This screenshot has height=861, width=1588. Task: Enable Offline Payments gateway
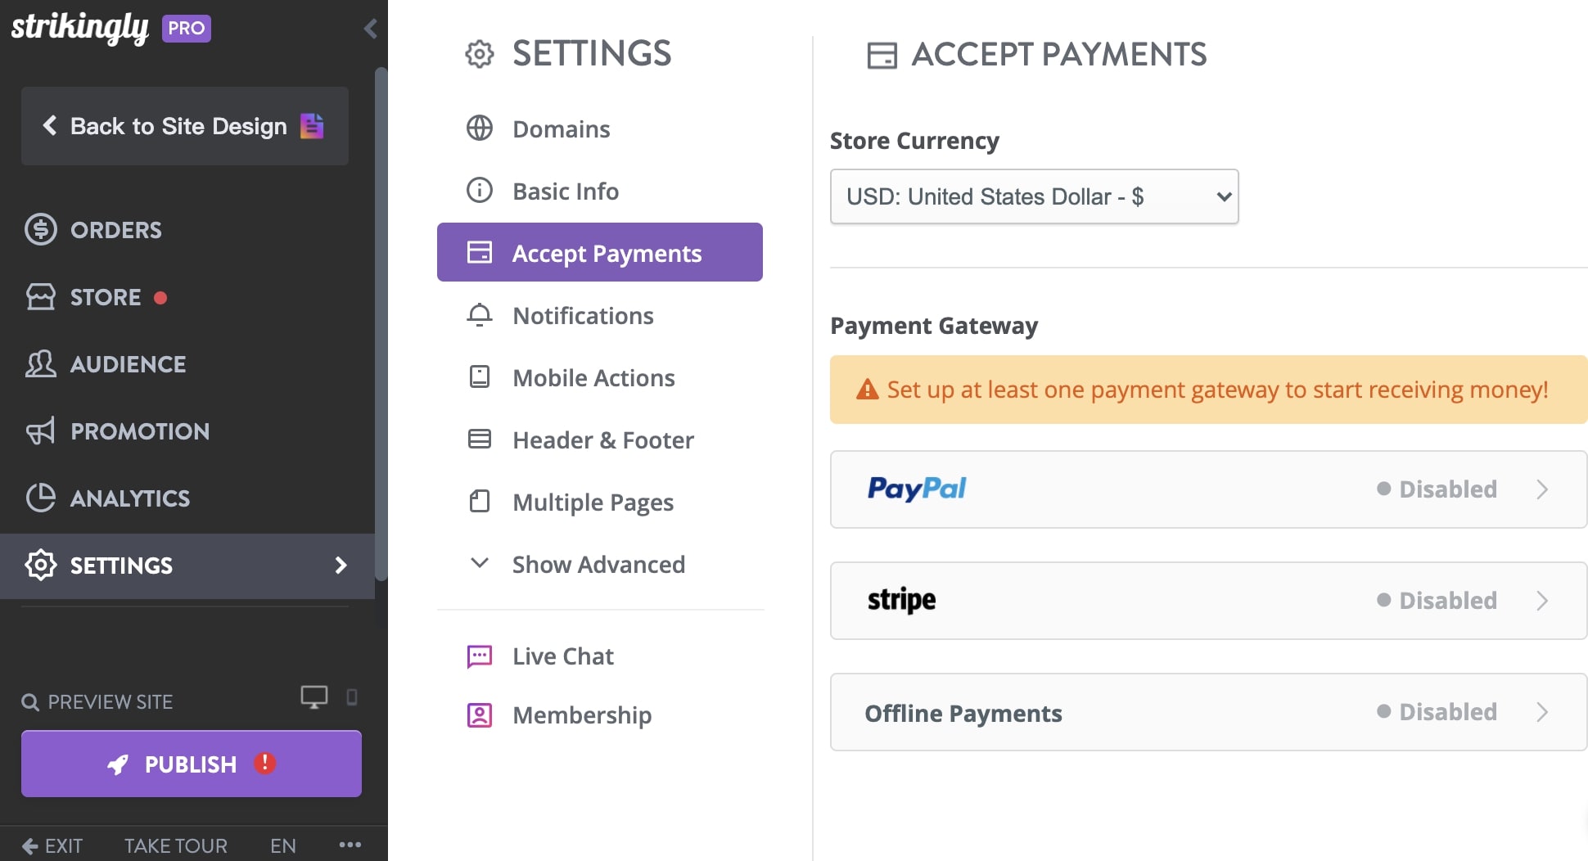click(x=1208, y=712)
